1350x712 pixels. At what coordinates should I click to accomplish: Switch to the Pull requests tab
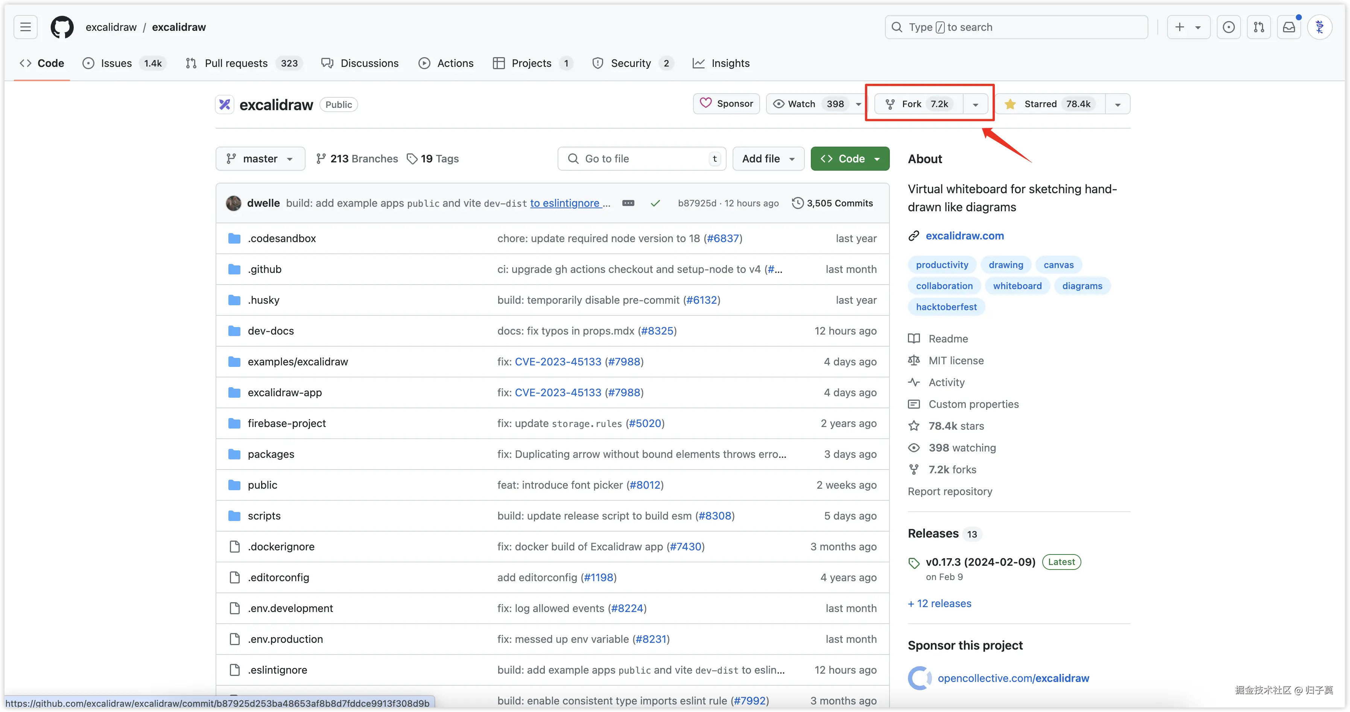pos(236,64)
